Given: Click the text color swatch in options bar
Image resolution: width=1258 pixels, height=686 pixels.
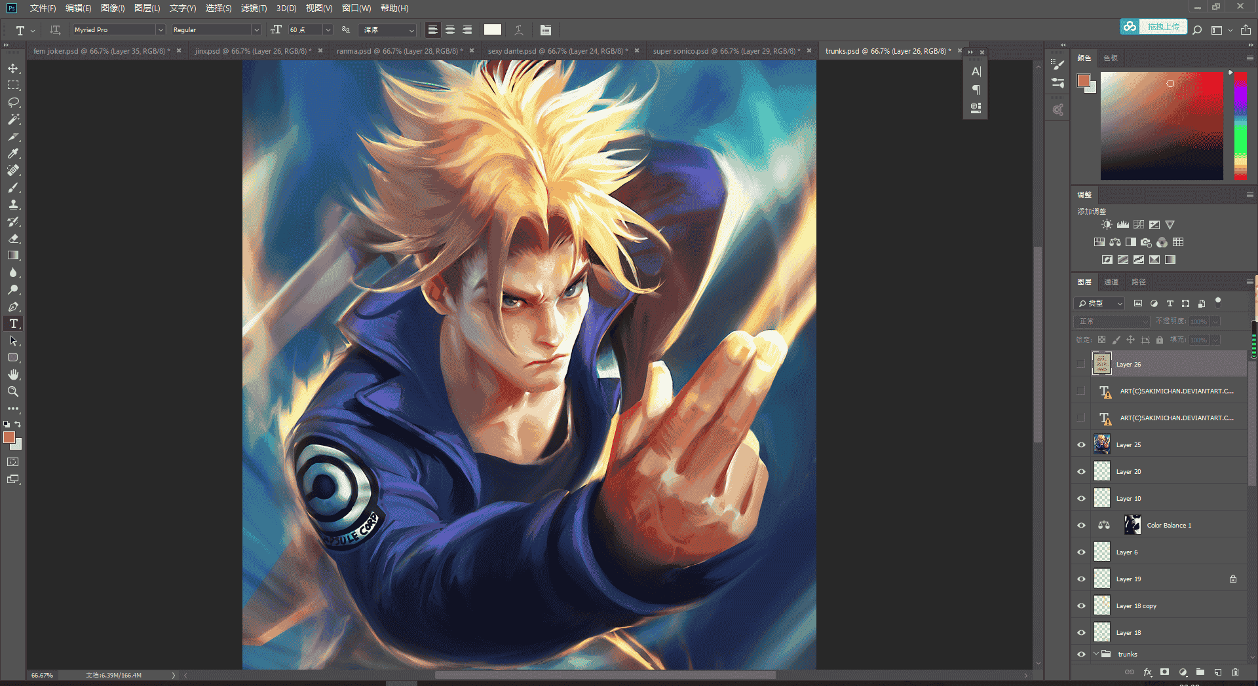Looking at the screenshot, I should click(x=493, y=30).
